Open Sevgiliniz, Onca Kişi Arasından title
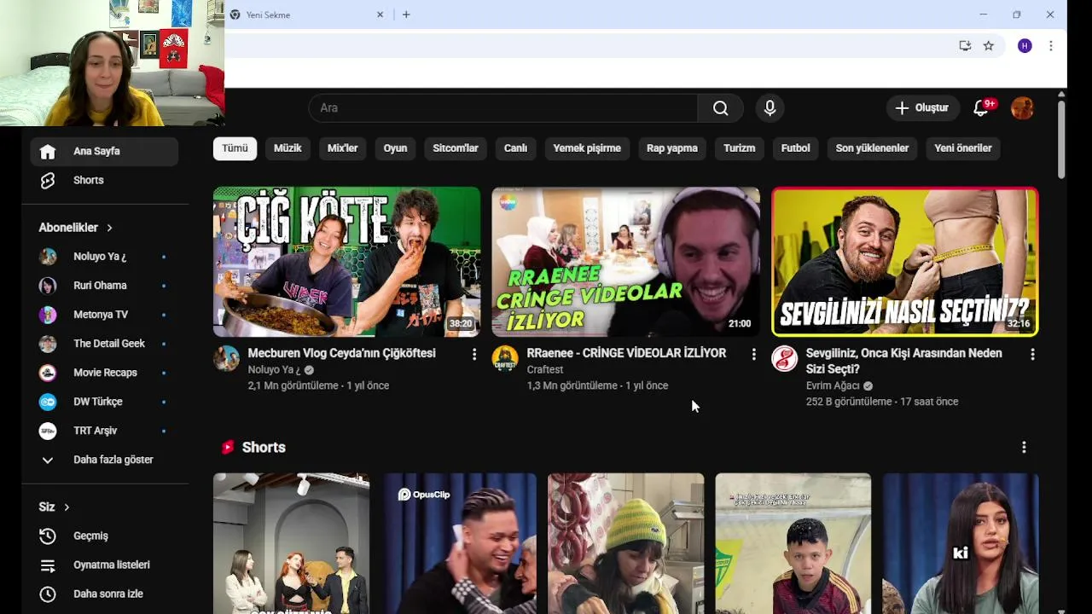This screenshot has height=614, width=1092. [x=904, y=361]
